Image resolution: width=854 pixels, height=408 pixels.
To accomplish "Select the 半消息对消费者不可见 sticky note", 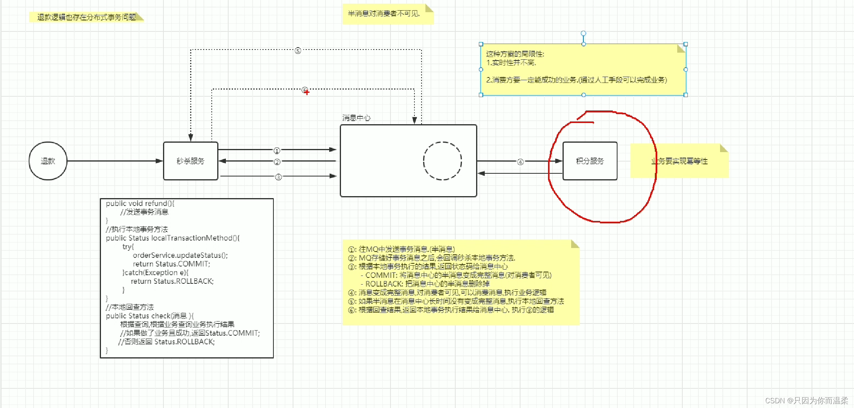I will pos(388,14).
